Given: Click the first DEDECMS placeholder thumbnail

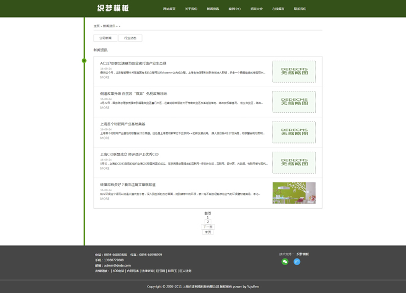Looking at the screenshot, I should (294, 71).
